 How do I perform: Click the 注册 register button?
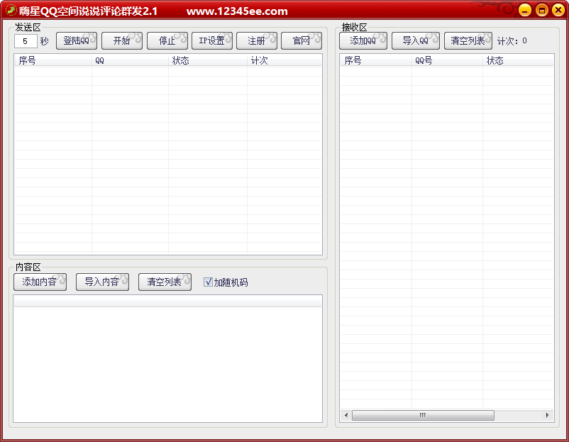coord(256,40)
